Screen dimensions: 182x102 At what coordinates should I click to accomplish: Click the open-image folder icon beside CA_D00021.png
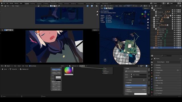tap(55, 6)
